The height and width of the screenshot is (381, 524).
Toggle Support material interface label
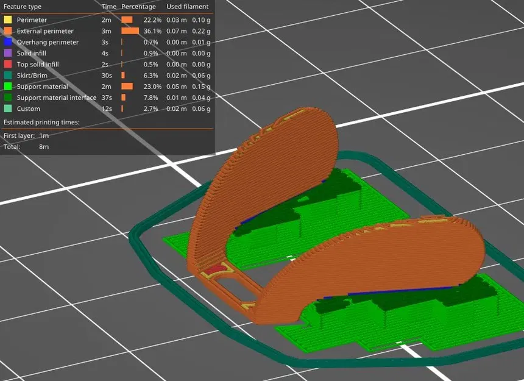click(x=57, y=98)
